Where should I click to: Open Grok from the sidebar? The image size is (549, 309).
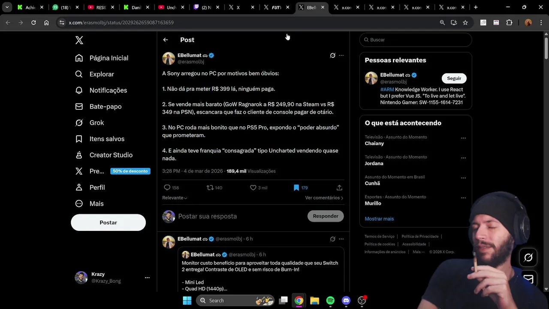90,123
